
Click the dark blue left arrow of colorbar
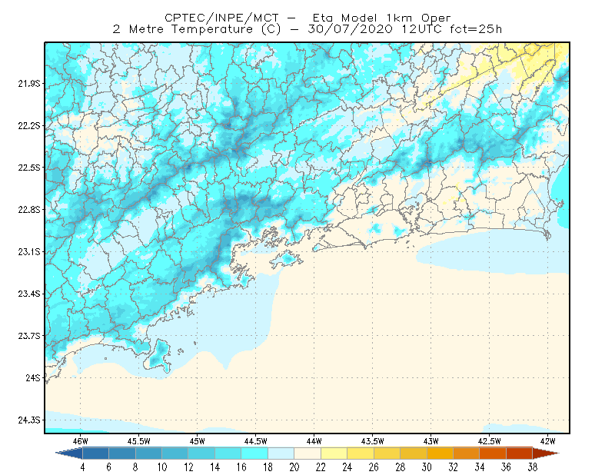click(x=70, y=453)
